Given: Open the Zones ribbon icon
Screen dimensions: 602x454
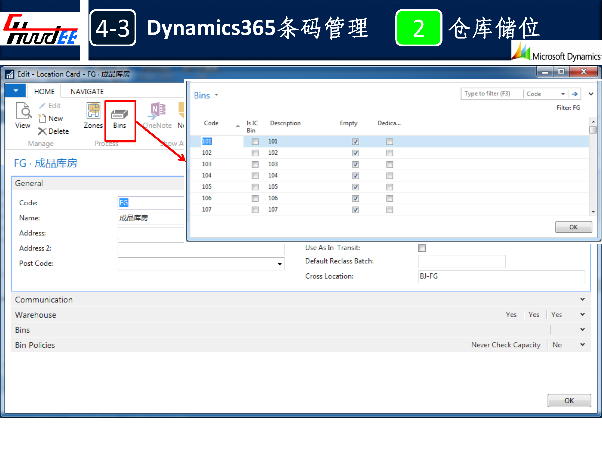Looking at the screenshot, I should tap(93, 111).
